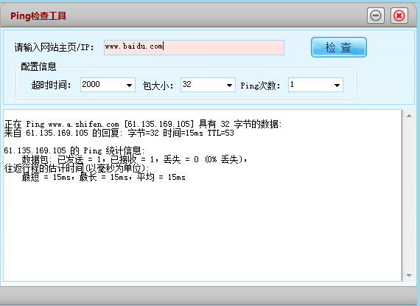Click the 检查 button
420x306 pixels.
[x=338, y=47]
